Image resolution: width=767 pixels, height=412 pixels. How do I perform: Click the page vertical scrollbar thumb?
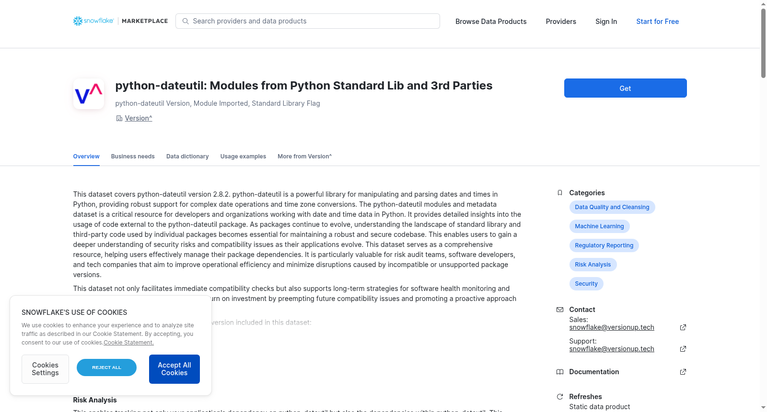pos(763,43)
